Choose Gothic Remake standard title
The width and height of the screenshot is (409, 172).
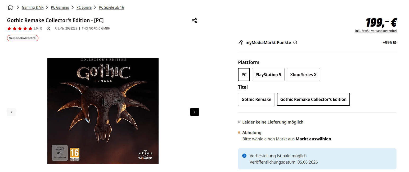pyautogui.click(x=256, y=99)
